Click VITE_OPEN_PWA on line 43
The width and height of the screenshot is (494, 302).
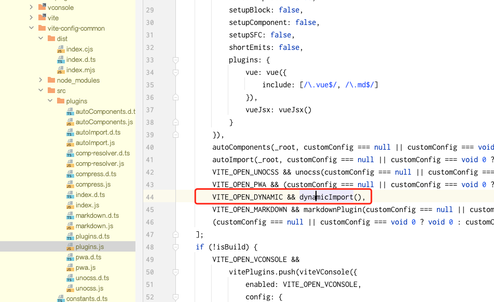point(239,185)
